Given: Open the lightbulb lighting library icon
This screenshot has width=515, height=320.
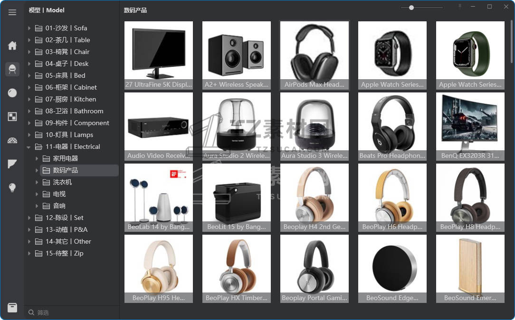Looking at the screenshot, I should (x=12, y=188).
